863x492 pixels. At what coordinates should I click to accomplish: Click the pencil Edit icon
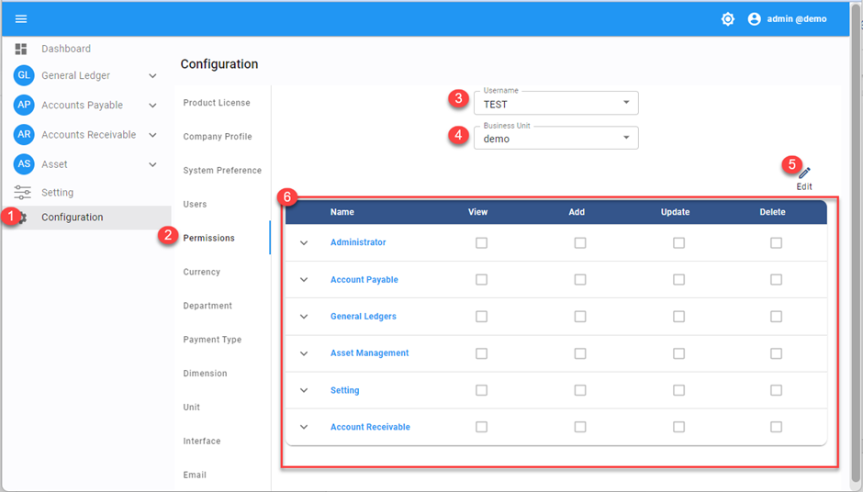click(x=804, y=173)
